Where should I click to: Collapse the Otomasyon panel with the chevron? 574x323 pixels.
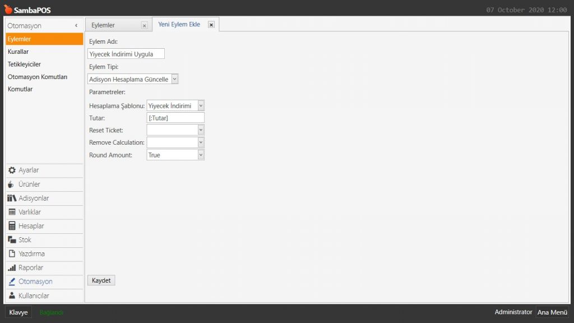coord(76,26)
